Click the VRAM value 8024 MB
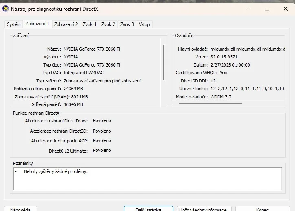 [x=76, y=97]
